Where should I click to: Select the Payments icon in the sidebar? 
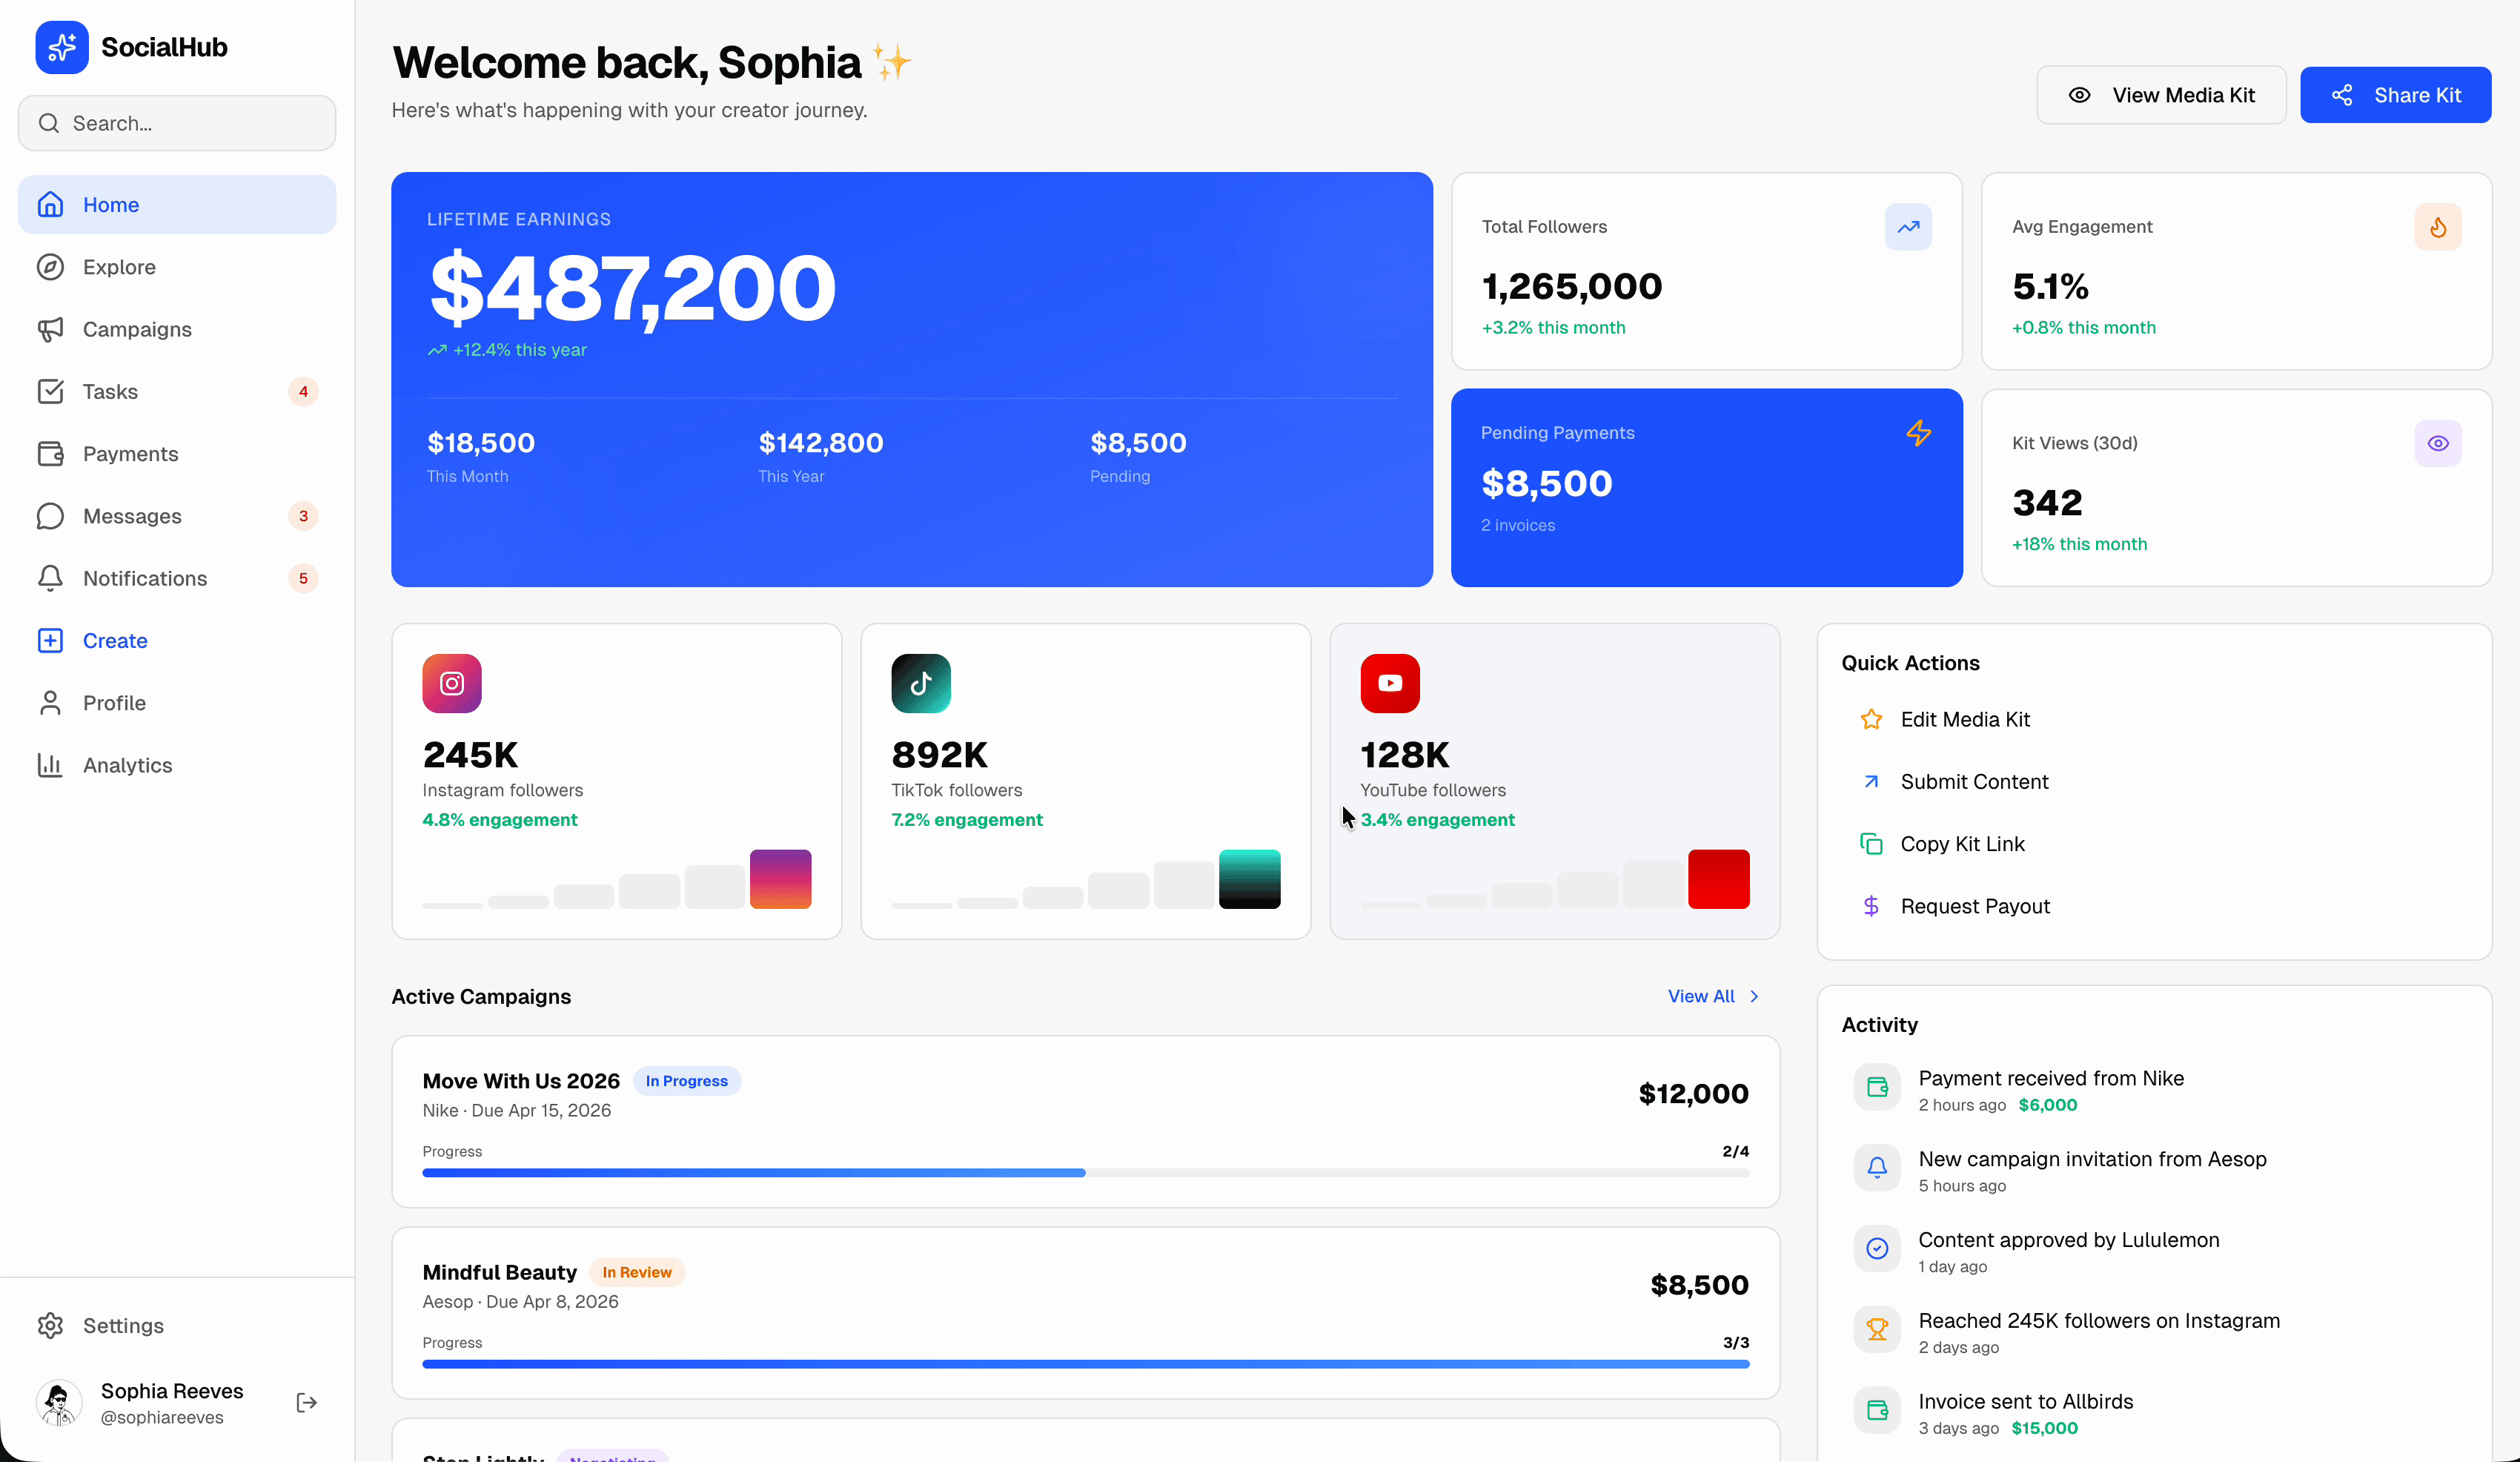click(51, 453)
